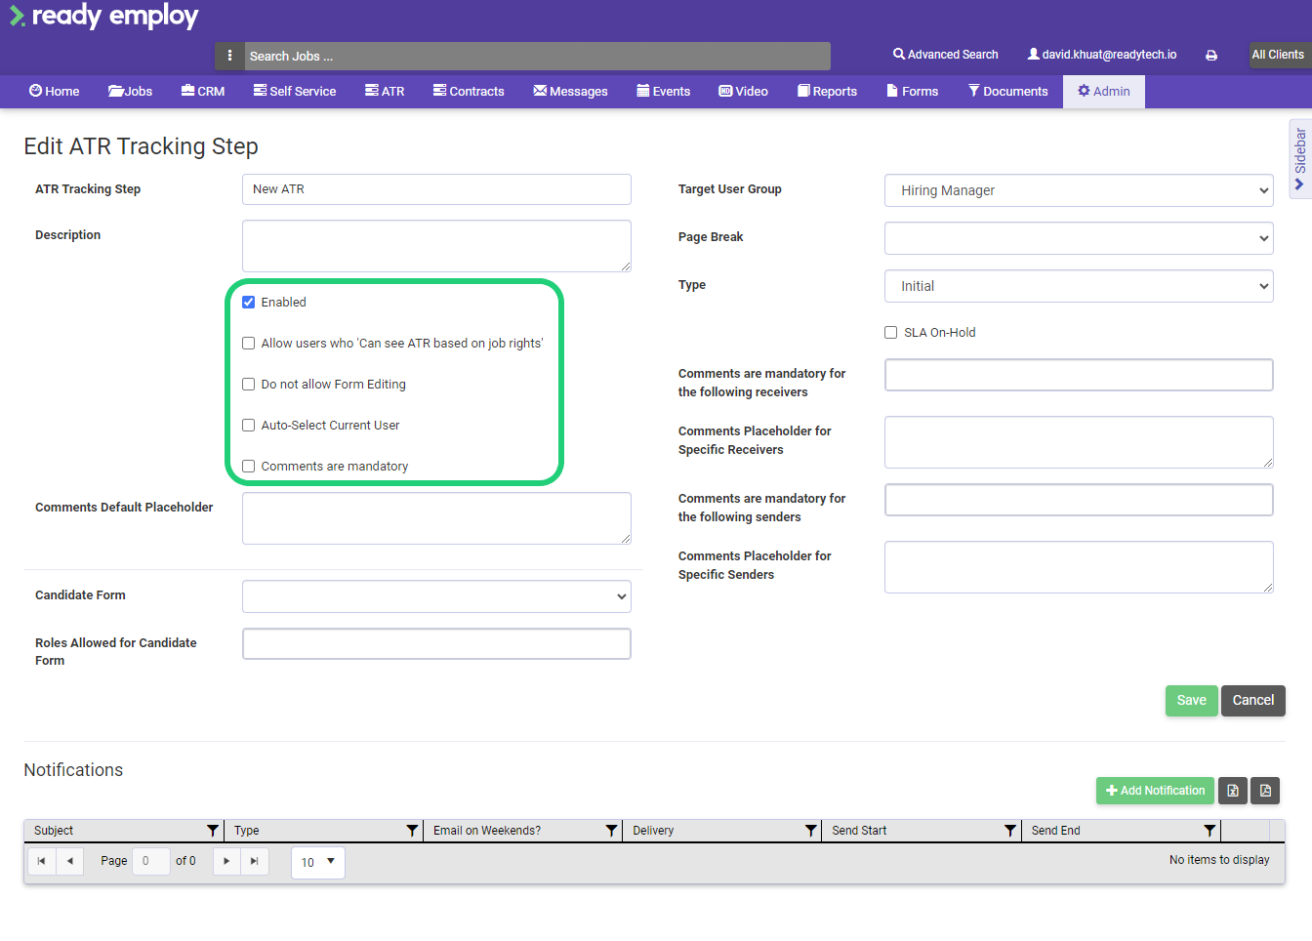Open the ATR section from the navigation bar
The height and width of the screenshot is (941, 1312).
click(385, 91)
